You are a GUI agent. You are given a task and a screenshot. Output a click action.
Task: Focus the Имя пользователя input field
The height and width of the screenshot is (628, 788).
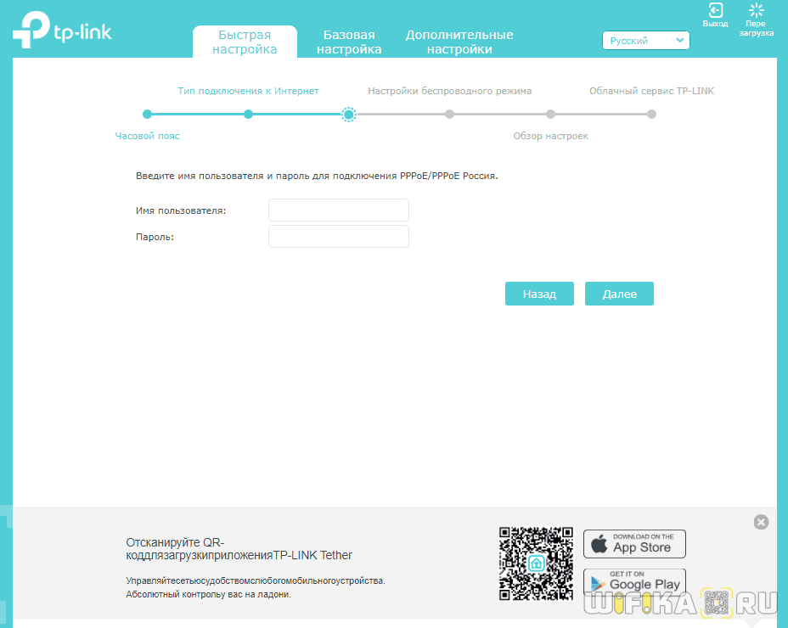[x=339, y=210]
